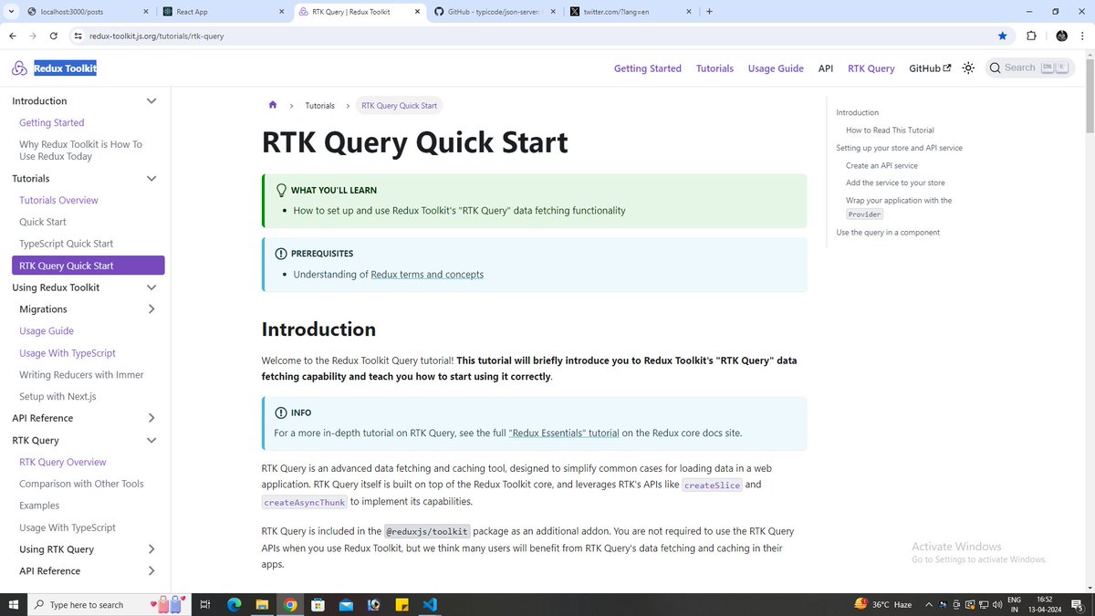The image size is (1095, 616).
Task: Collapse the Tutorials sidebar section chevron
Action: 151,179
